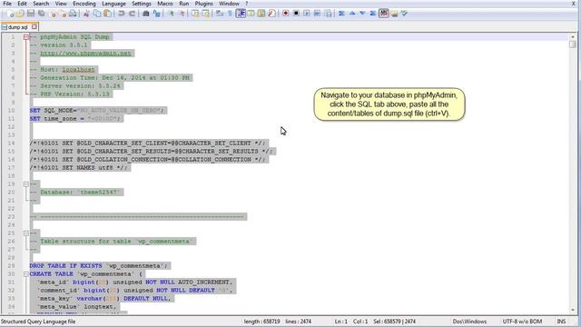Click the UTF-8 w/o BOM encoding status
This screenshot has width=581, height=327.
[522, 322]
